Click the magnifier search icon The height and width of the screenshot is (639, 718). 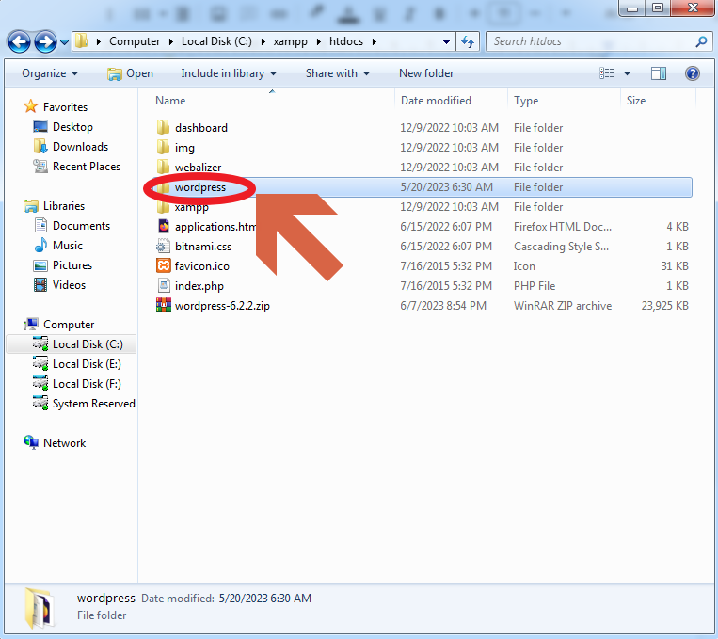point(701,41)
